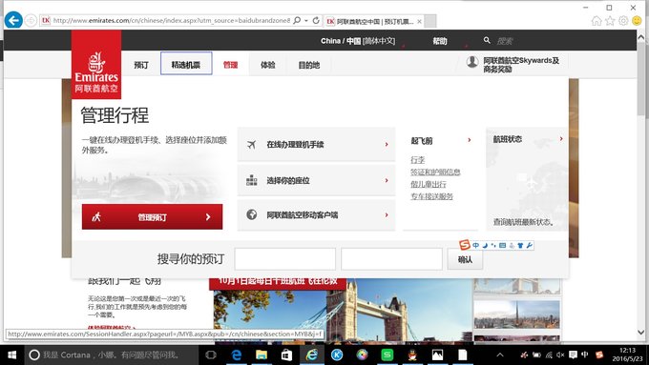Screen dimensions: 649x365
Task: Toggle Sogou 中 language mode button
Action: pos(475,246)
